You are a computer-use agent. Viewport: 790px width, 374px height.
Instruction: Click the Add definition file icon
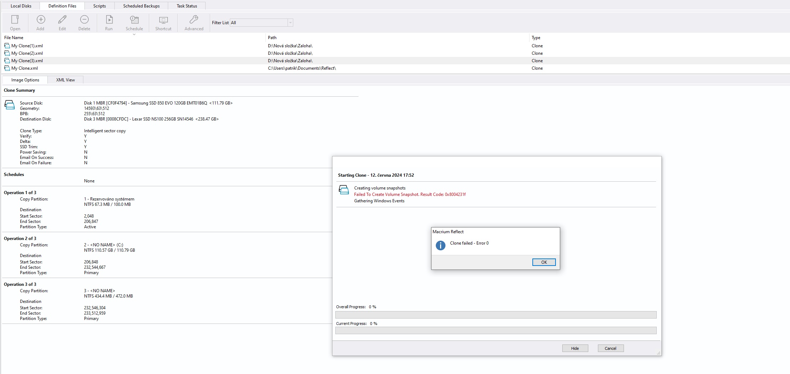(x=41, y=20)
